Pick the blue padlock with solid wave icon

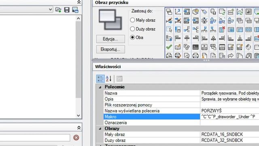pos(213,21)
